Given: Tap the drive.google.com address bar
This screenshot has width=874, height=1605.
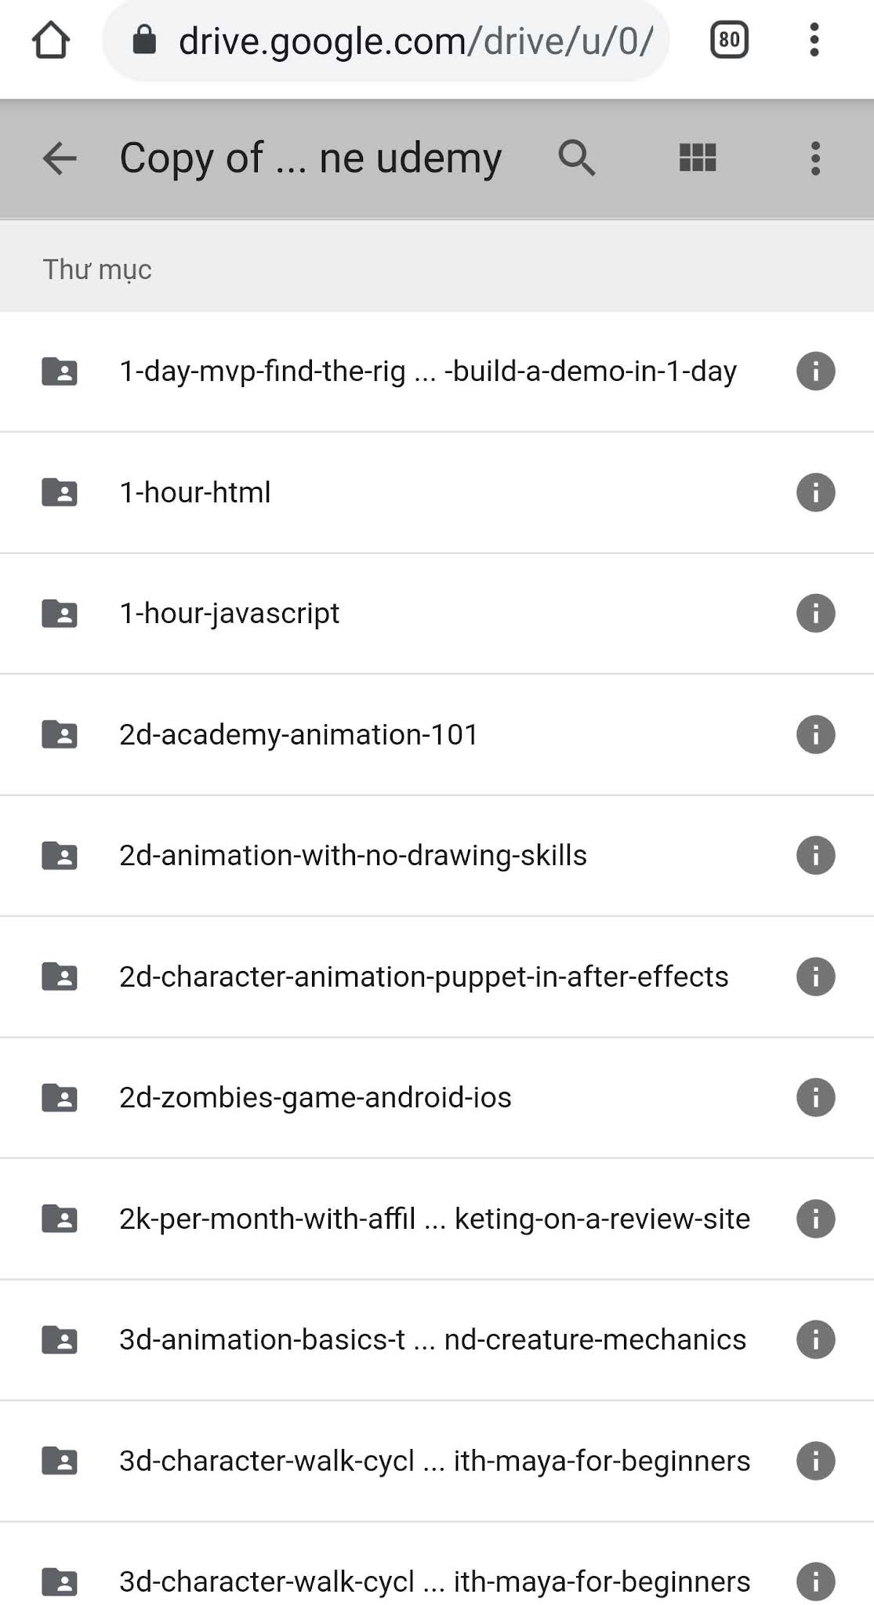Looking at the screenshot, I should point(386,40).
